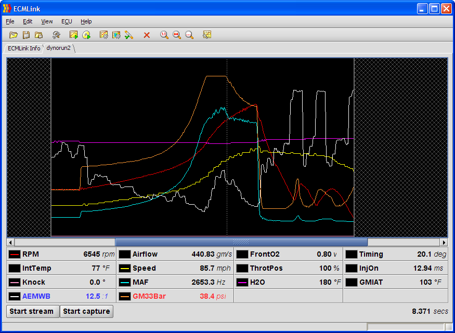Click the Speed trace yellow color swatch
455x333 pixels.
[125, 268]
